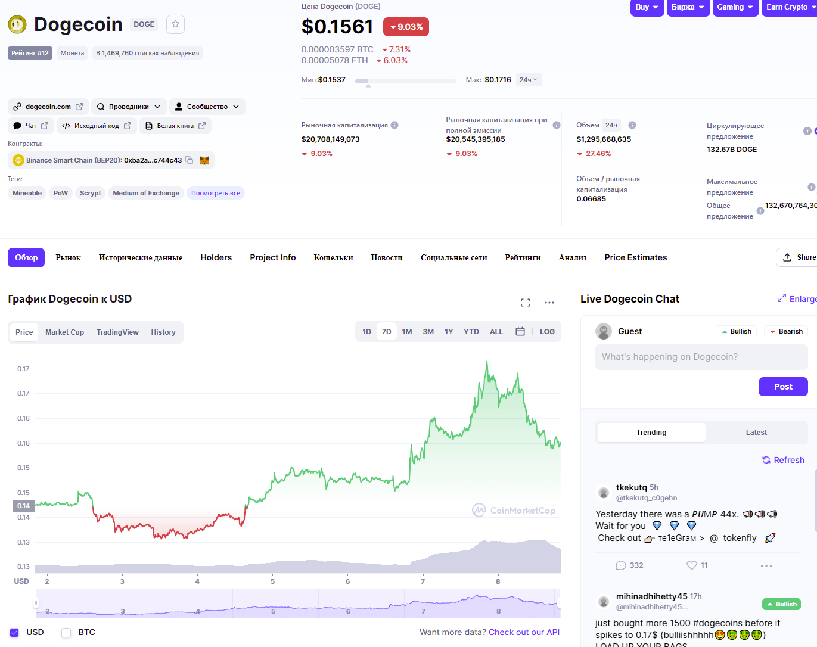Enable the BTC checkbox

pyautogui.click(x=66, y=633)
